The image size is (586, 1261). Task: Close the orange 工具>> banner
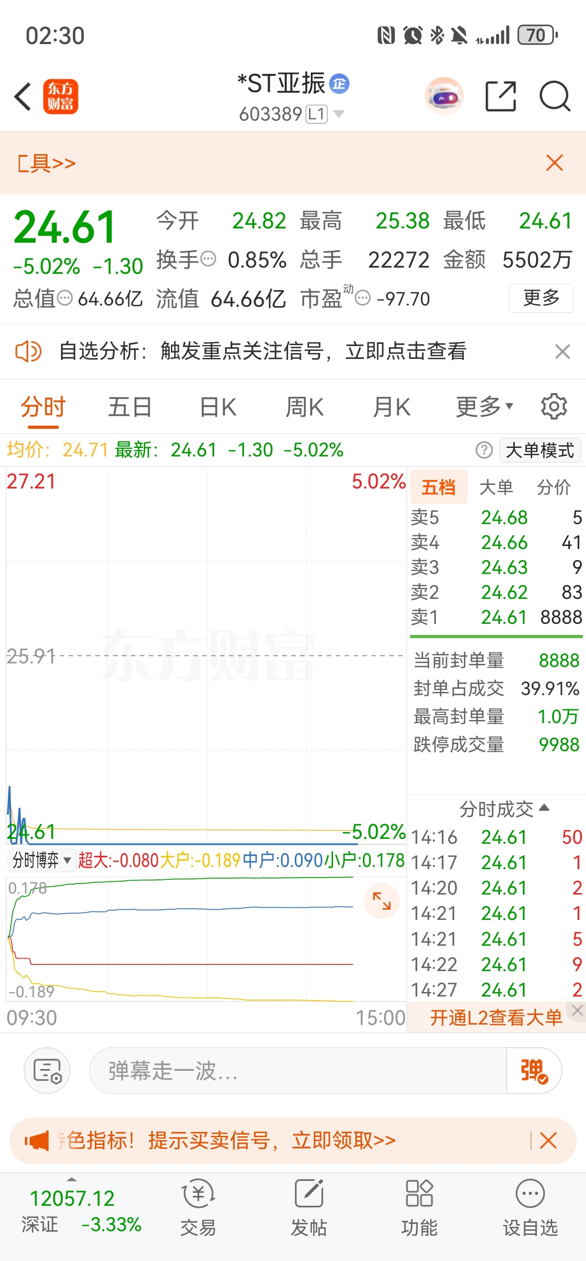click(x=555, y=163)
